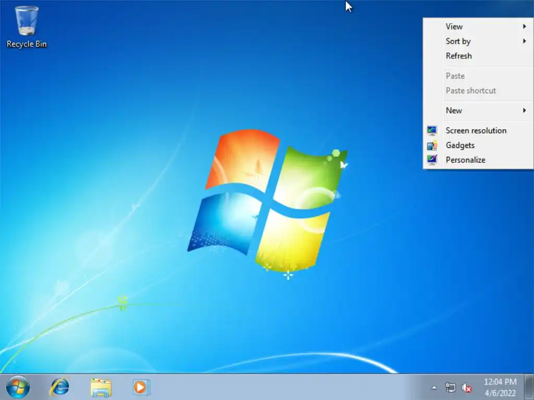The width and height of the screenshot is (534, 400).
Task: Open the Windows Start orb
Action: coord(18,387)
